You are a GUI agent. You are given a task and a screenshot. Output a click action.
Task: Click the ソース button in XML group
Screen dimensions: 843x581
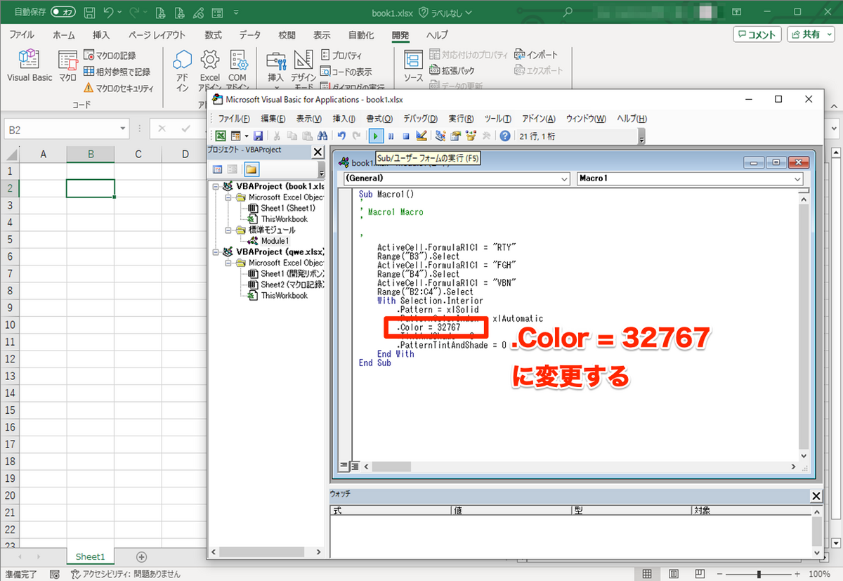(413, 67)
